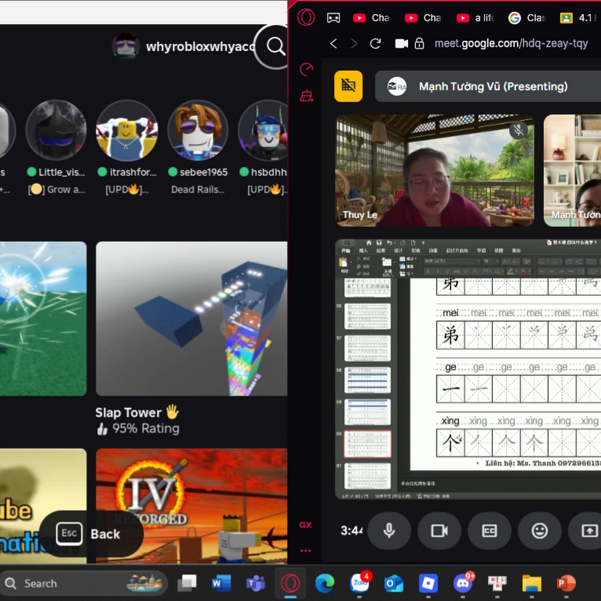Open friend sebee1965 avatar
Screen dimensions: 601x601
click(x=198, y=130)
